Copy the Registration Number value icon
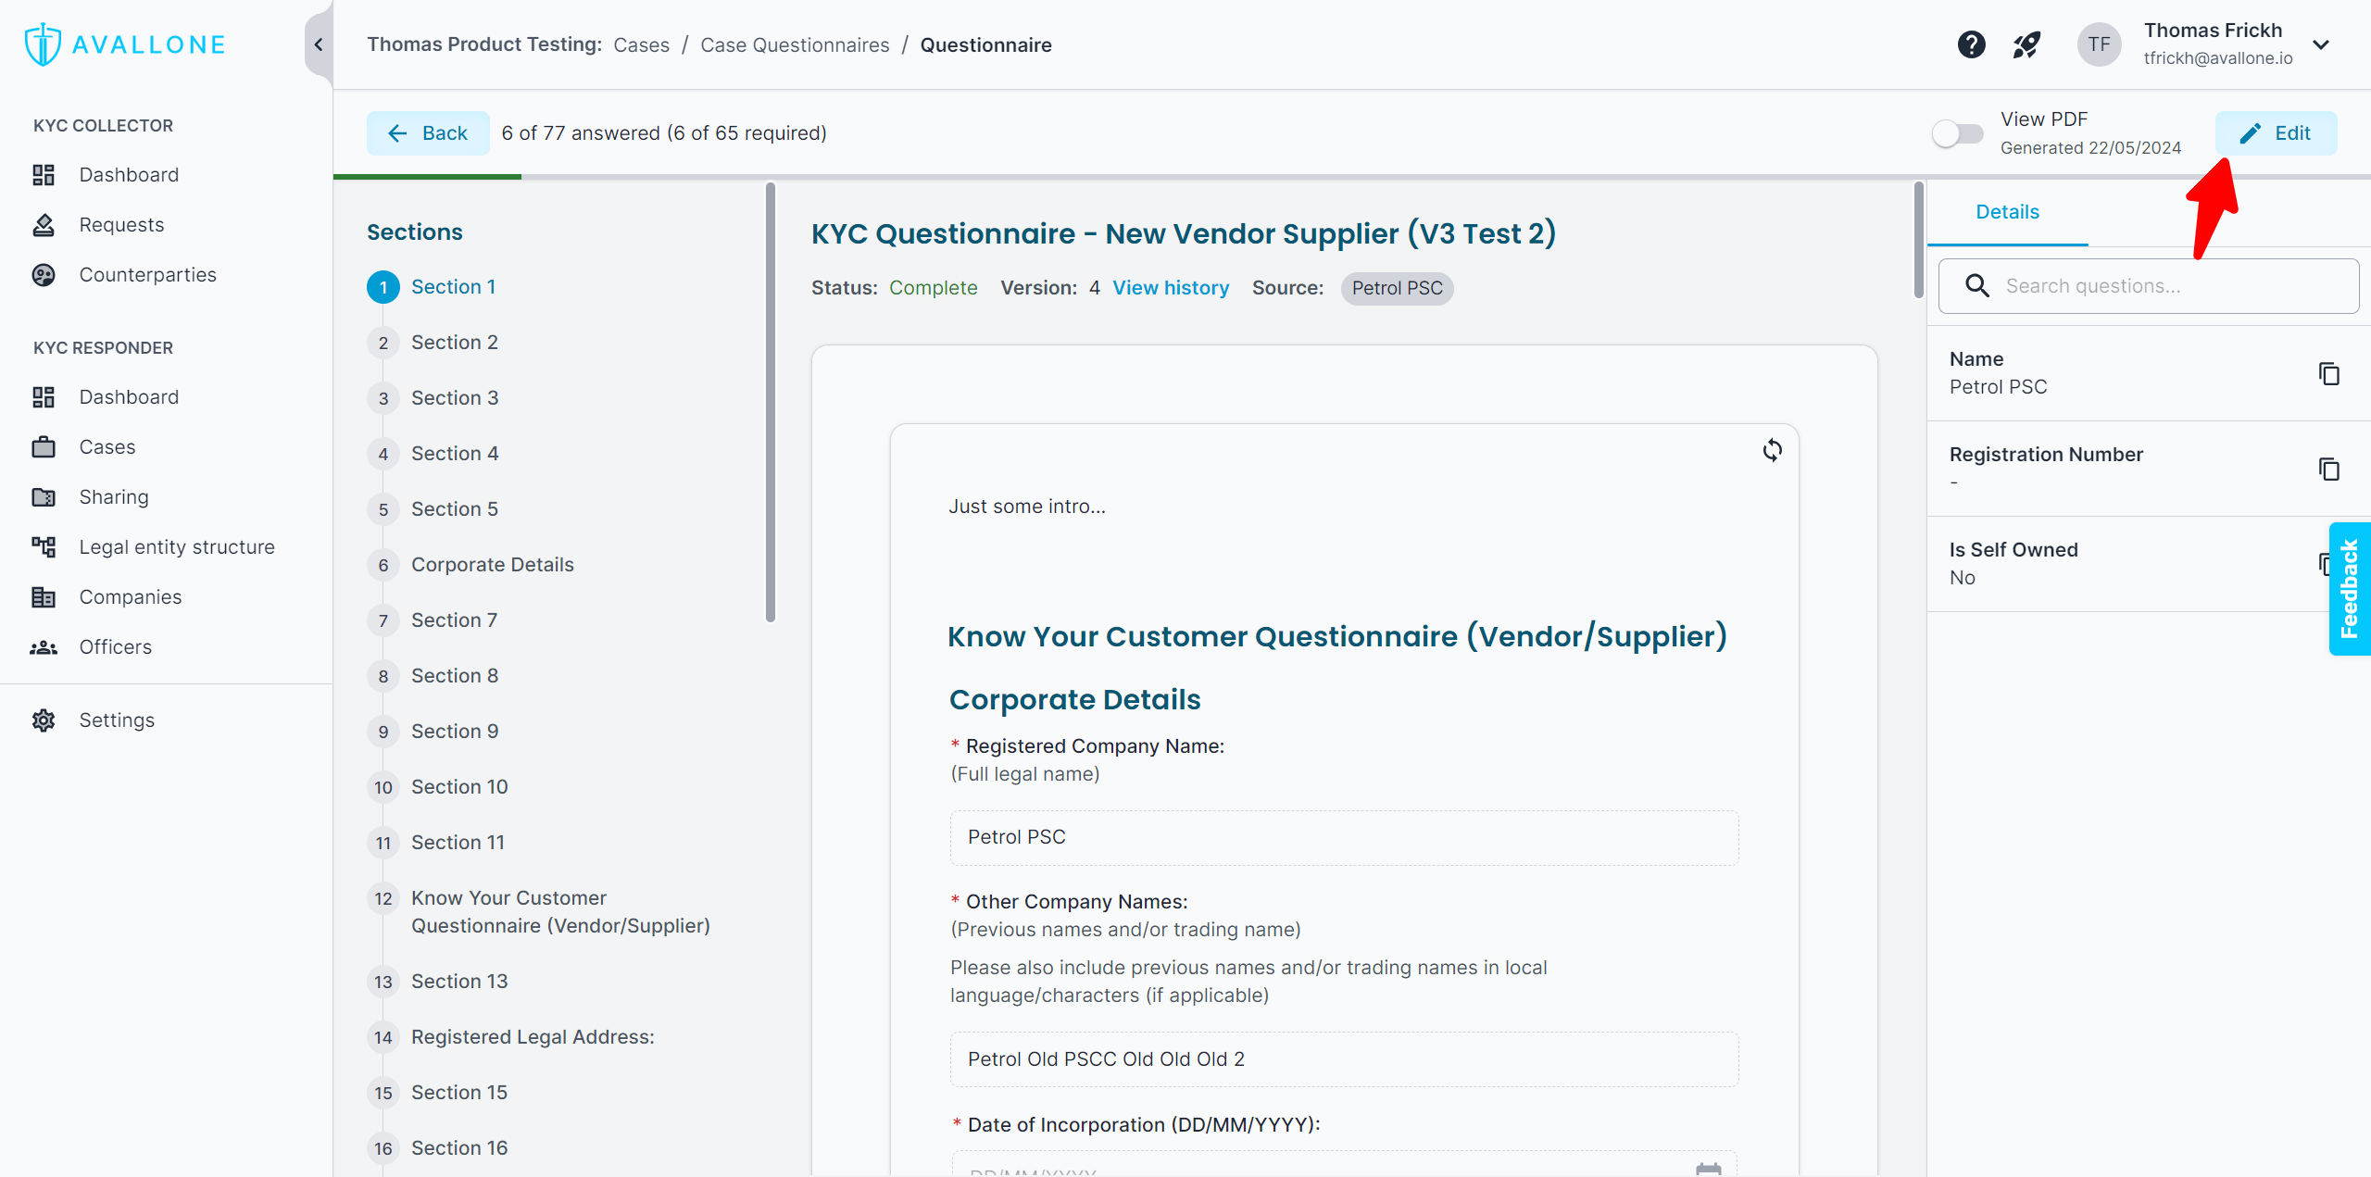The height and width of the screenshot is (1177, 2371). pyautogui.click(x=2328, y=470)
